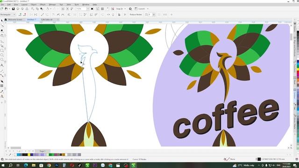Open the View menu
The width and height of the screenshot is (299, 168).
point(16,5)
